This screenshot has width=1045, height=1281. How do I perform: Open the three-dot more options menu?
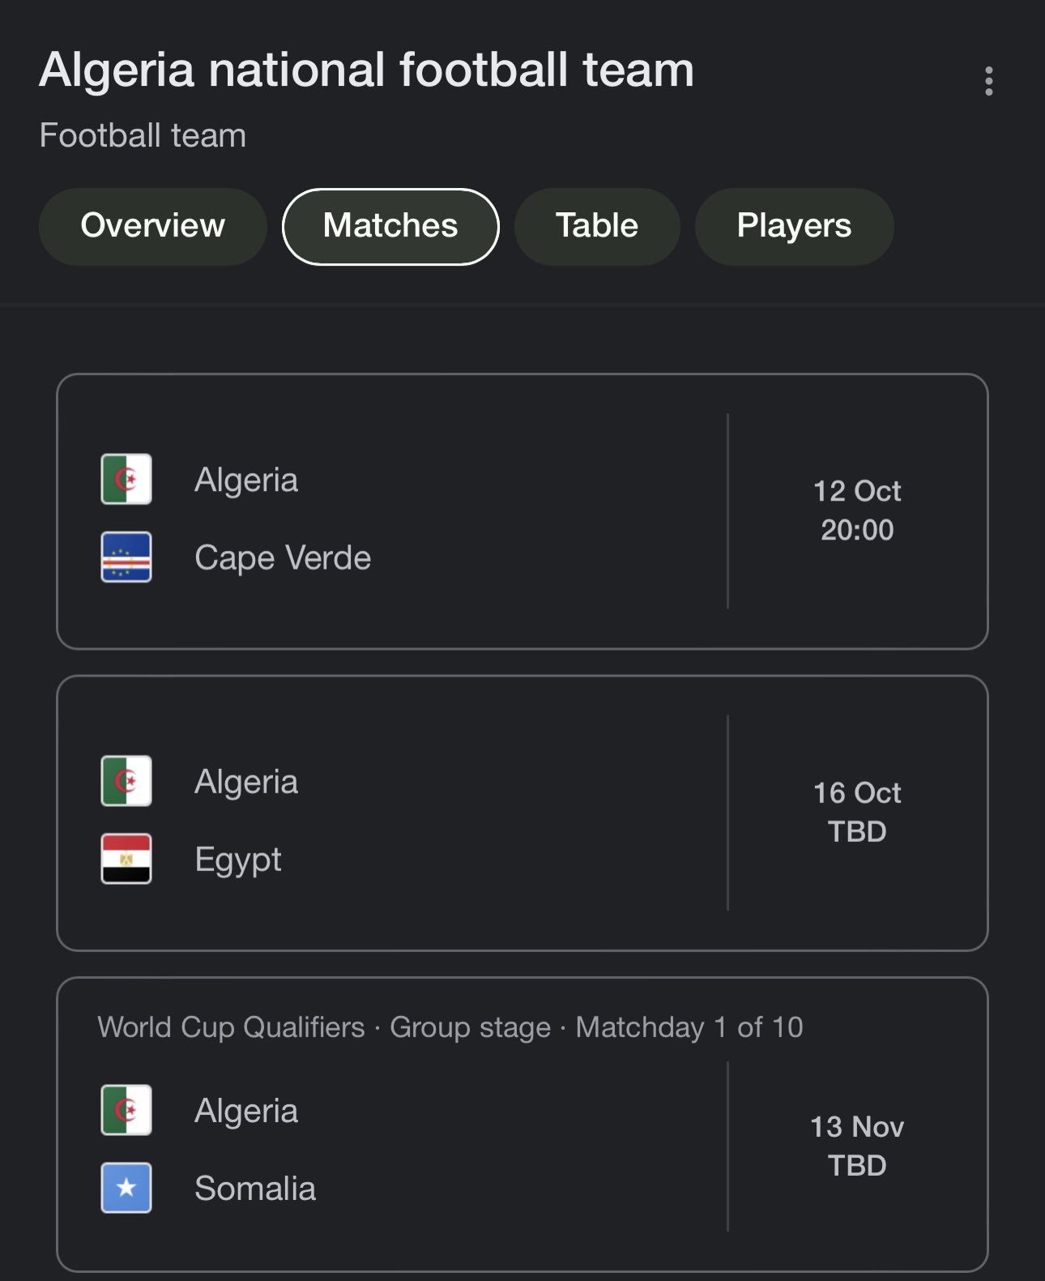tap(988, 81)
